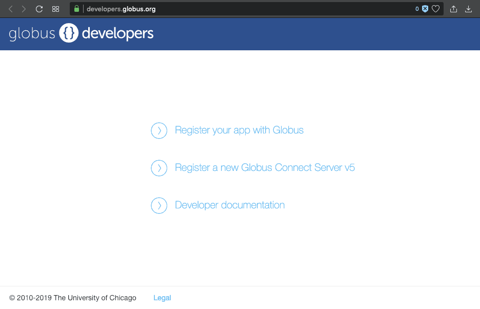Viewport: 480px width, 309px height.
Task: Click the browser forward arrow
Action: coord(24,9)
